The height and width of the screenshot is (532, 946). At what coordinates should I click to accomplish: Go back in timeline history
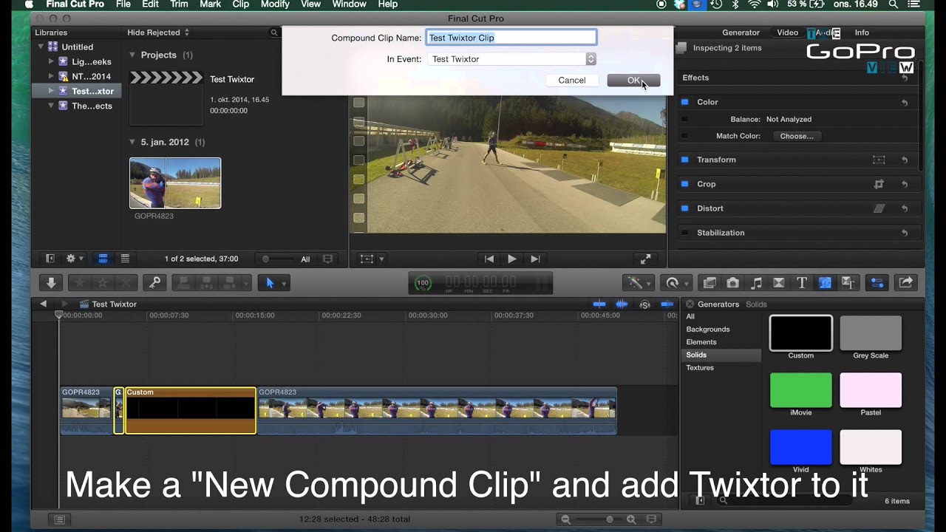44,304
